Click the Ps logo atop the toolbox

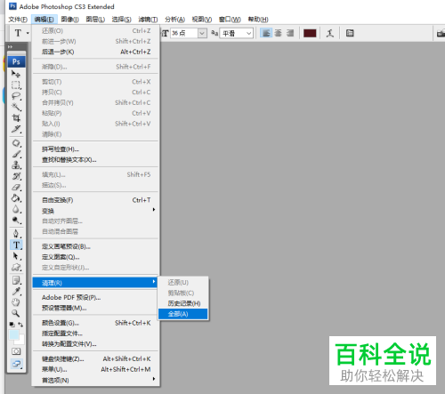[16, 61]
